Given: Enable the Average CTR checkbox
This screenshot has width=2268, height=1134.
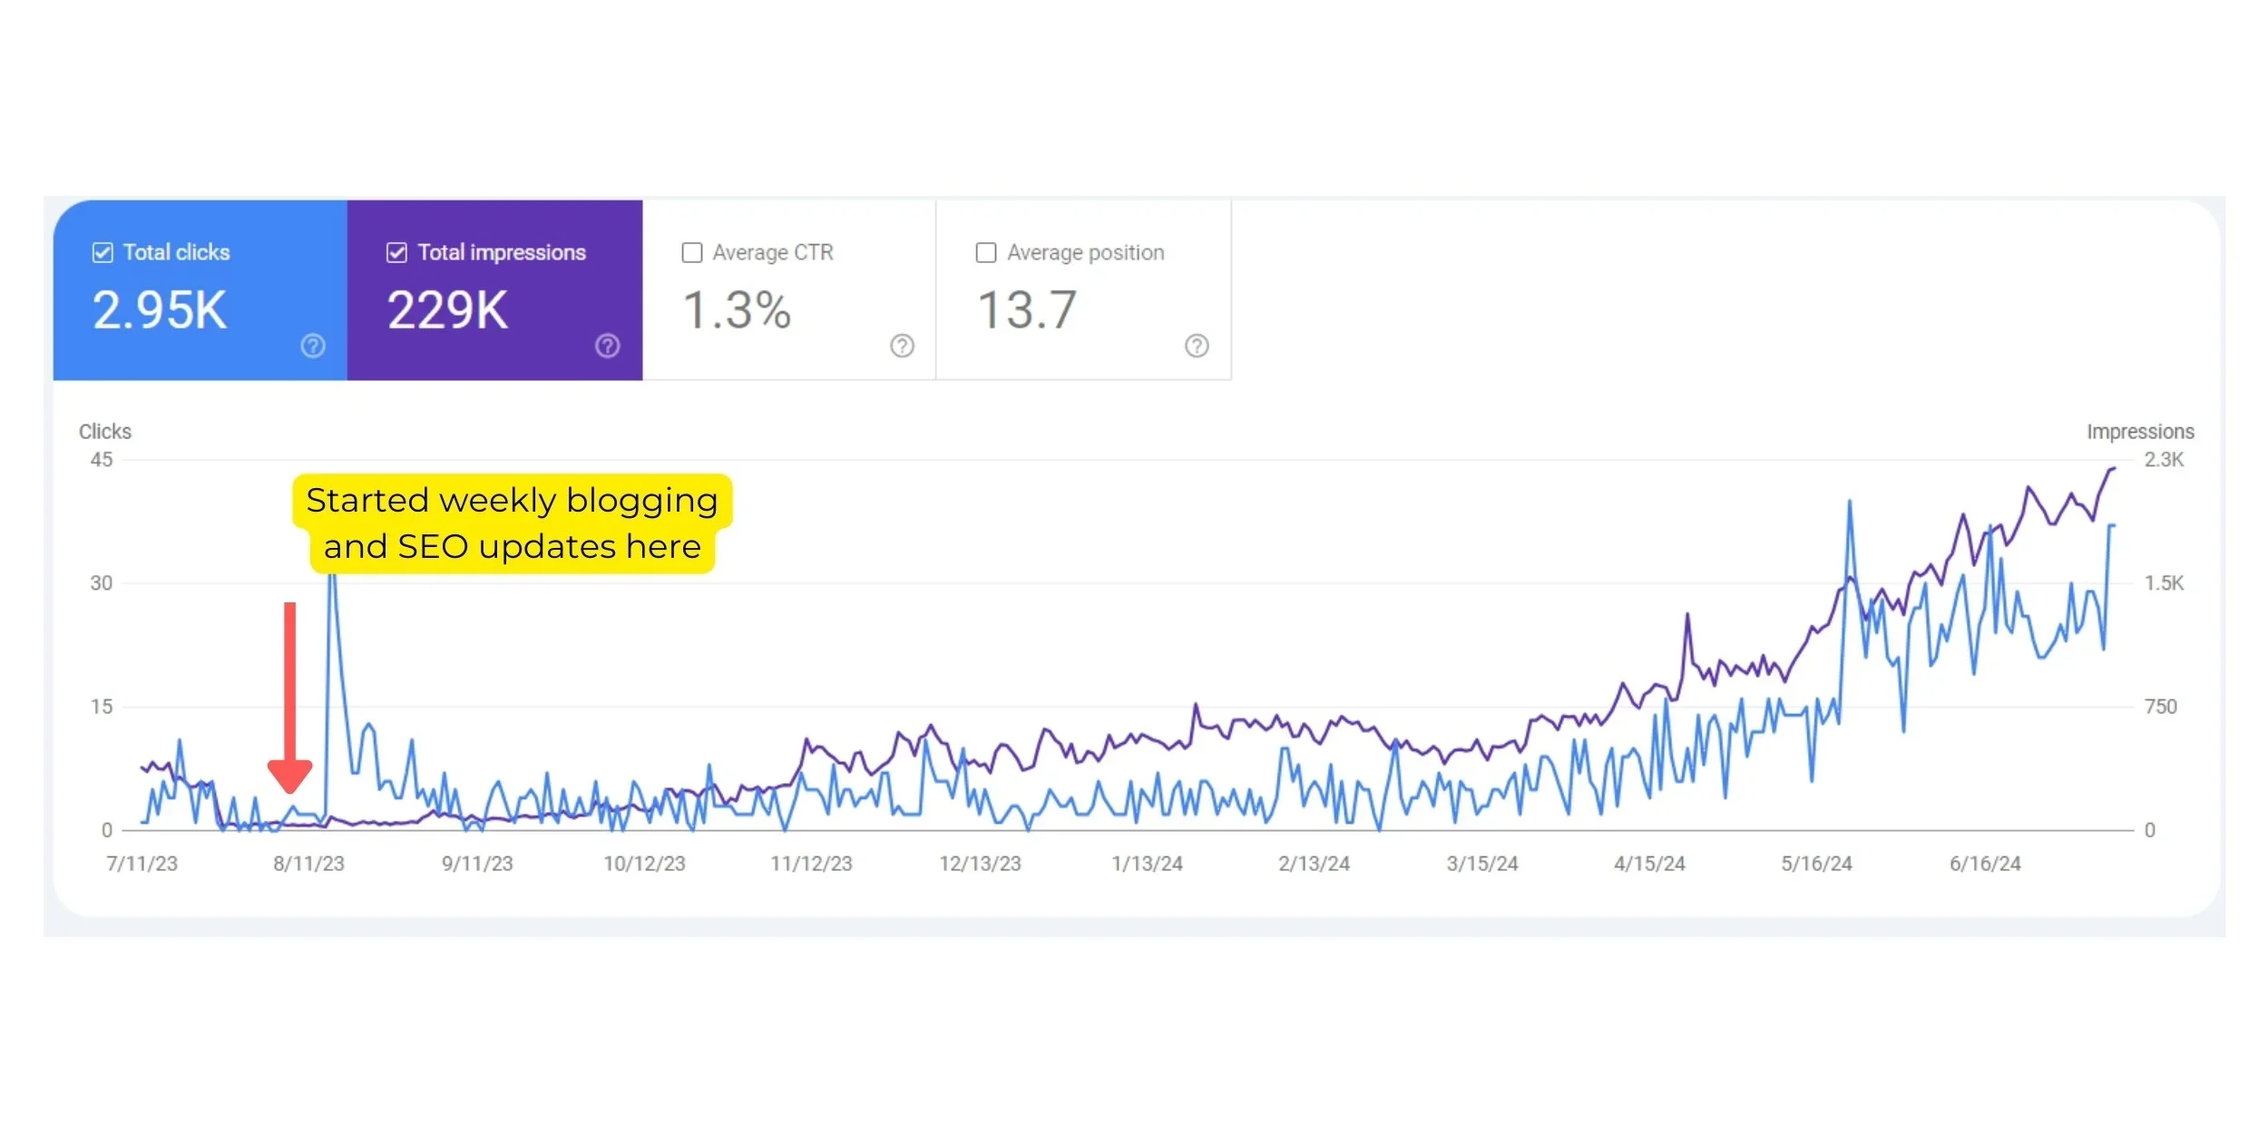Looking at the screenshot, I should (x=692, y=252).
